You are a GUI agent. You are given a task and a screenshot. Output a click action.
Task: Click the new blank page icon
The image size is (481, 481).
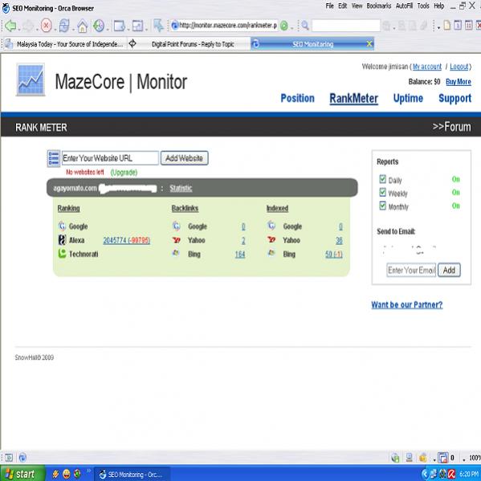tap(447, 26)
